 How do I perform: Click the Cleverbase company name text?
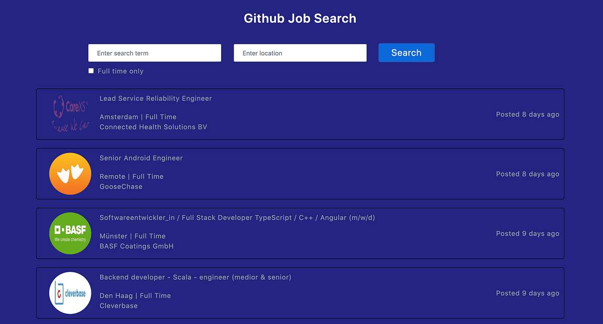click(x=119, y=305)
